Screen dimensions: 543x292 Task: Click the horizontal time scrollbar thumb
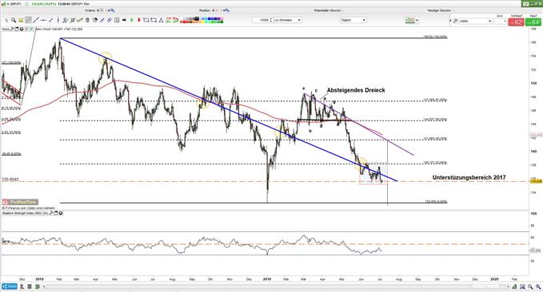point(486,286)
